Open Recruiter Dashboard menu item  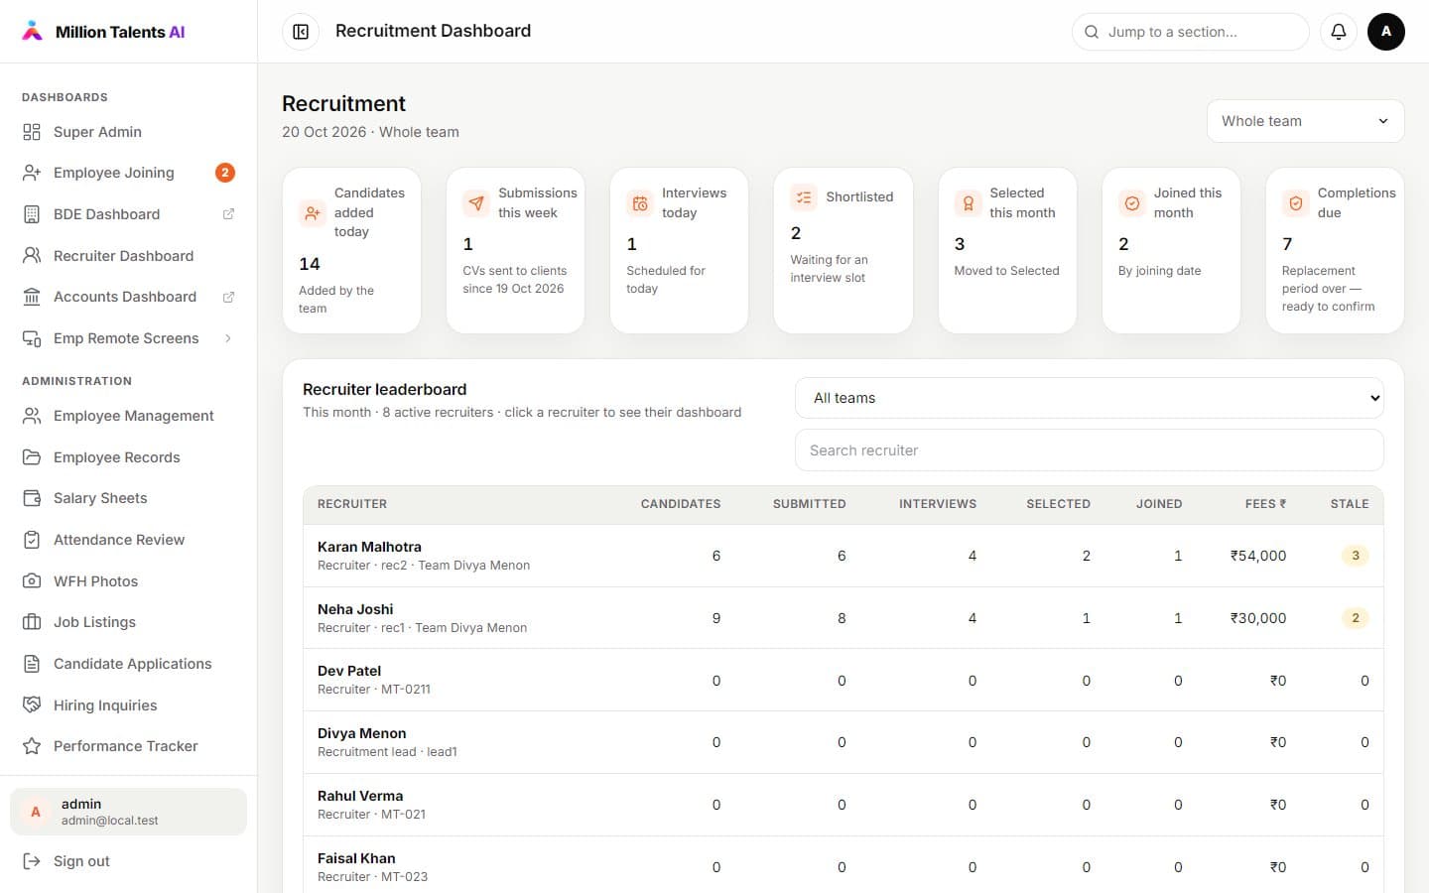pos(128,256)
